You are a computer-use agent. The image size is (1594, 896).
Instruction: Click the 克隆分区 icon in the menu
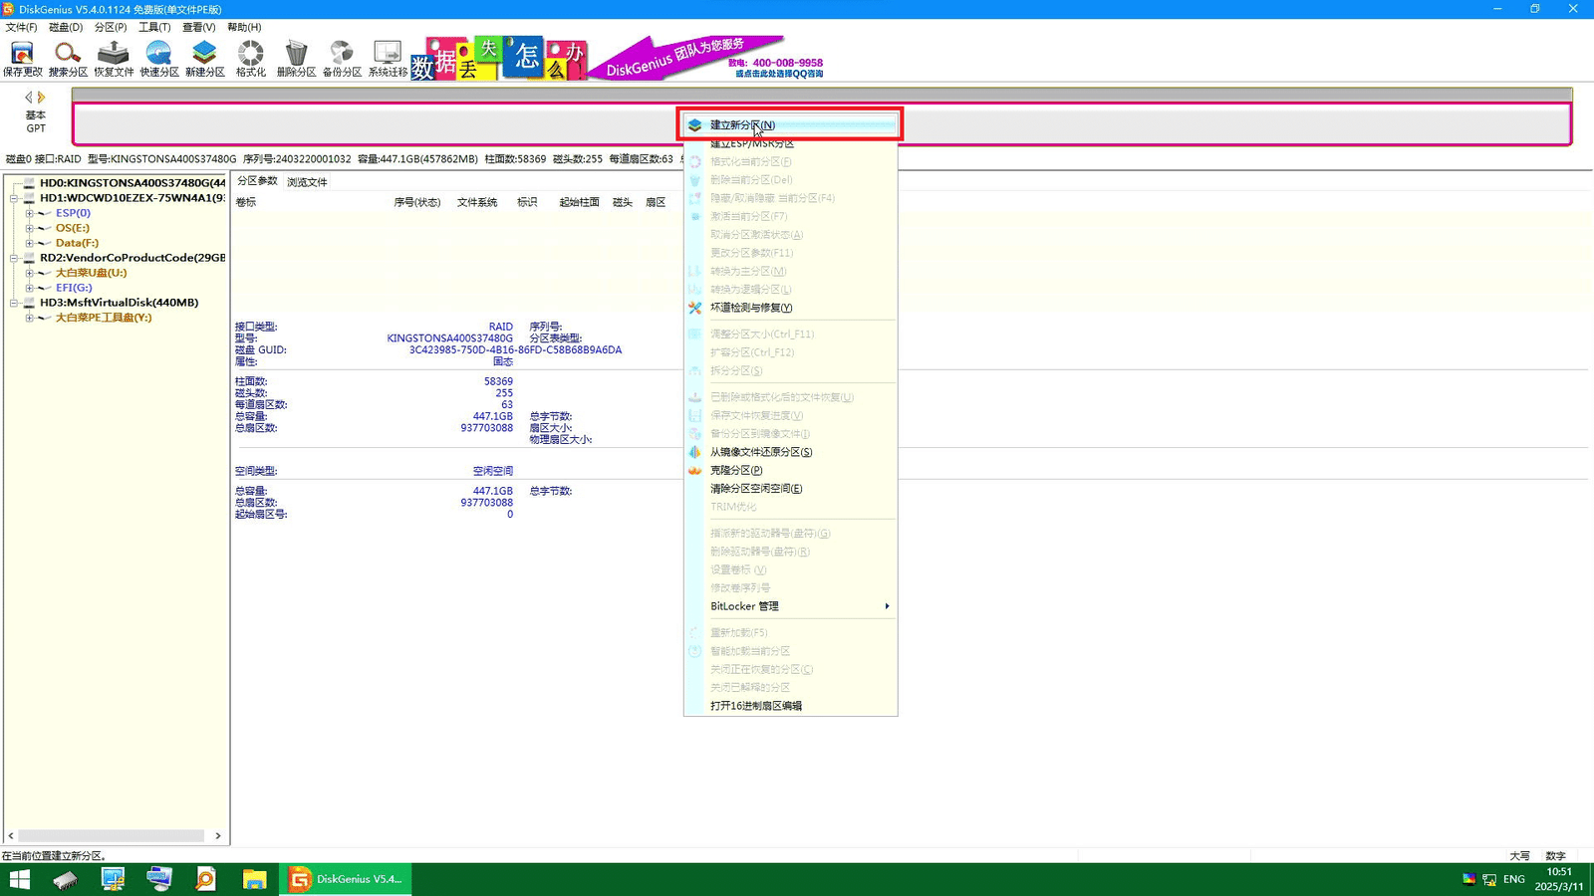point(695,470)
